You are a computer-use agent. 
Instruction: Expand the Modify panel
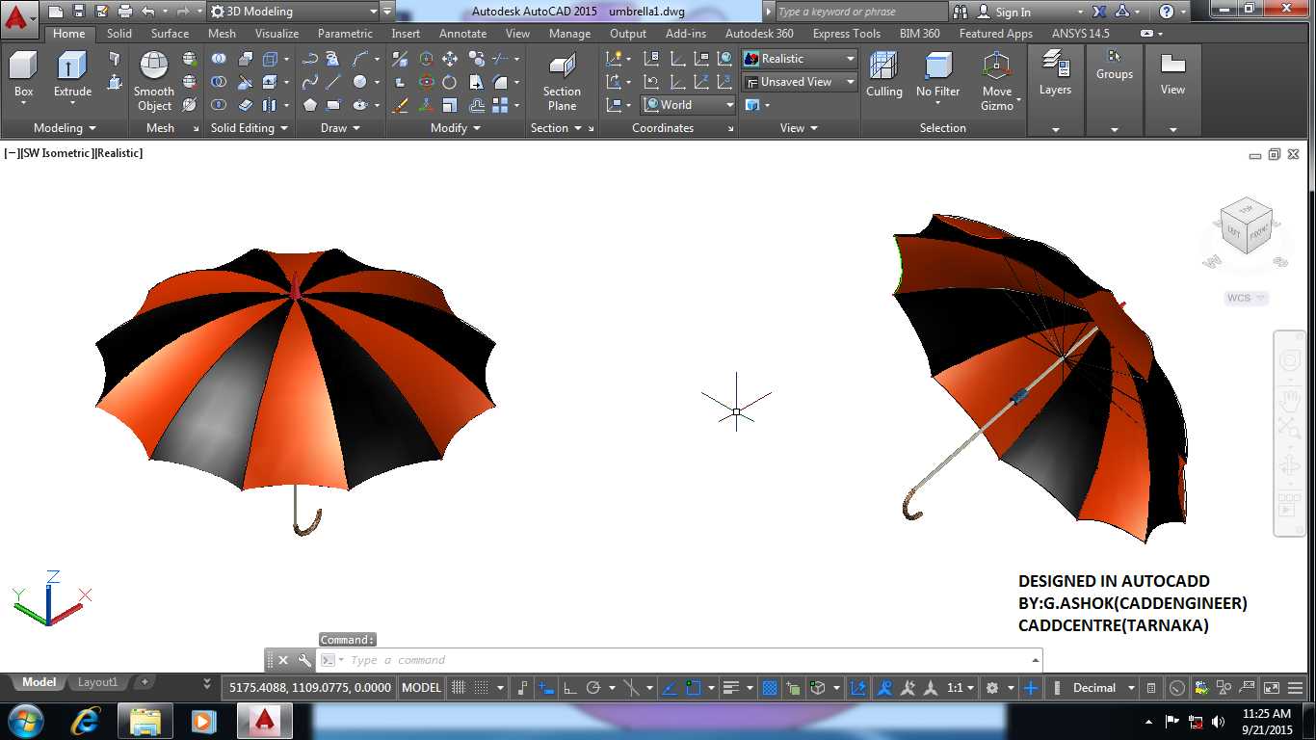[455, 128]
